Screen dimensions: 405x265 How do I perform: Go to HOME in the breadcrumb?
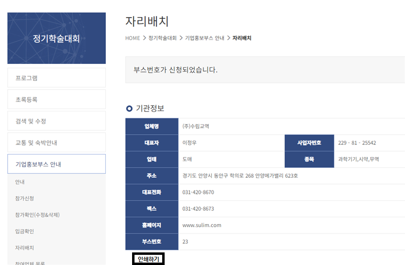tap(133, 38)
